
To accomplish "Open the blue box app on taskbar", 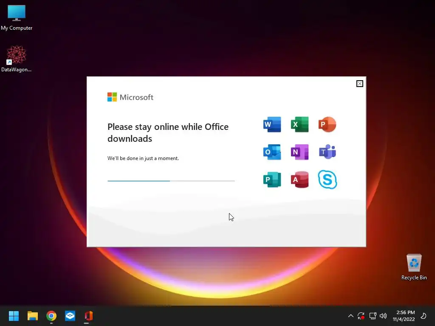I will pos(70,316).
